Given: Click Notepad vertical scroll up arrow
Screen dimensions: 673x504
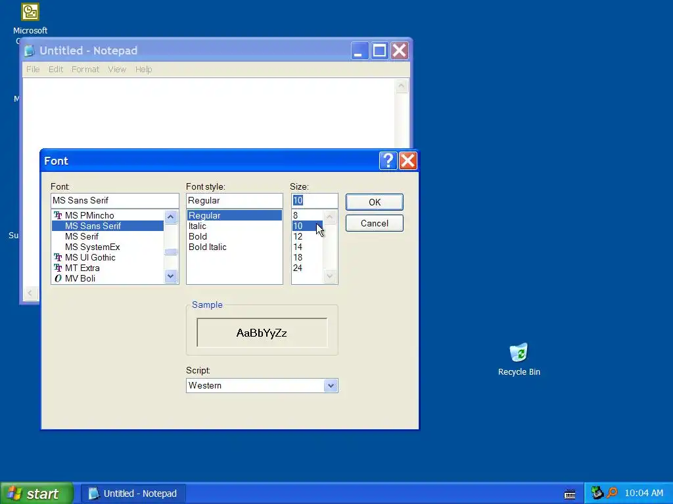Looking at the screenshot, I should (402, 86).
